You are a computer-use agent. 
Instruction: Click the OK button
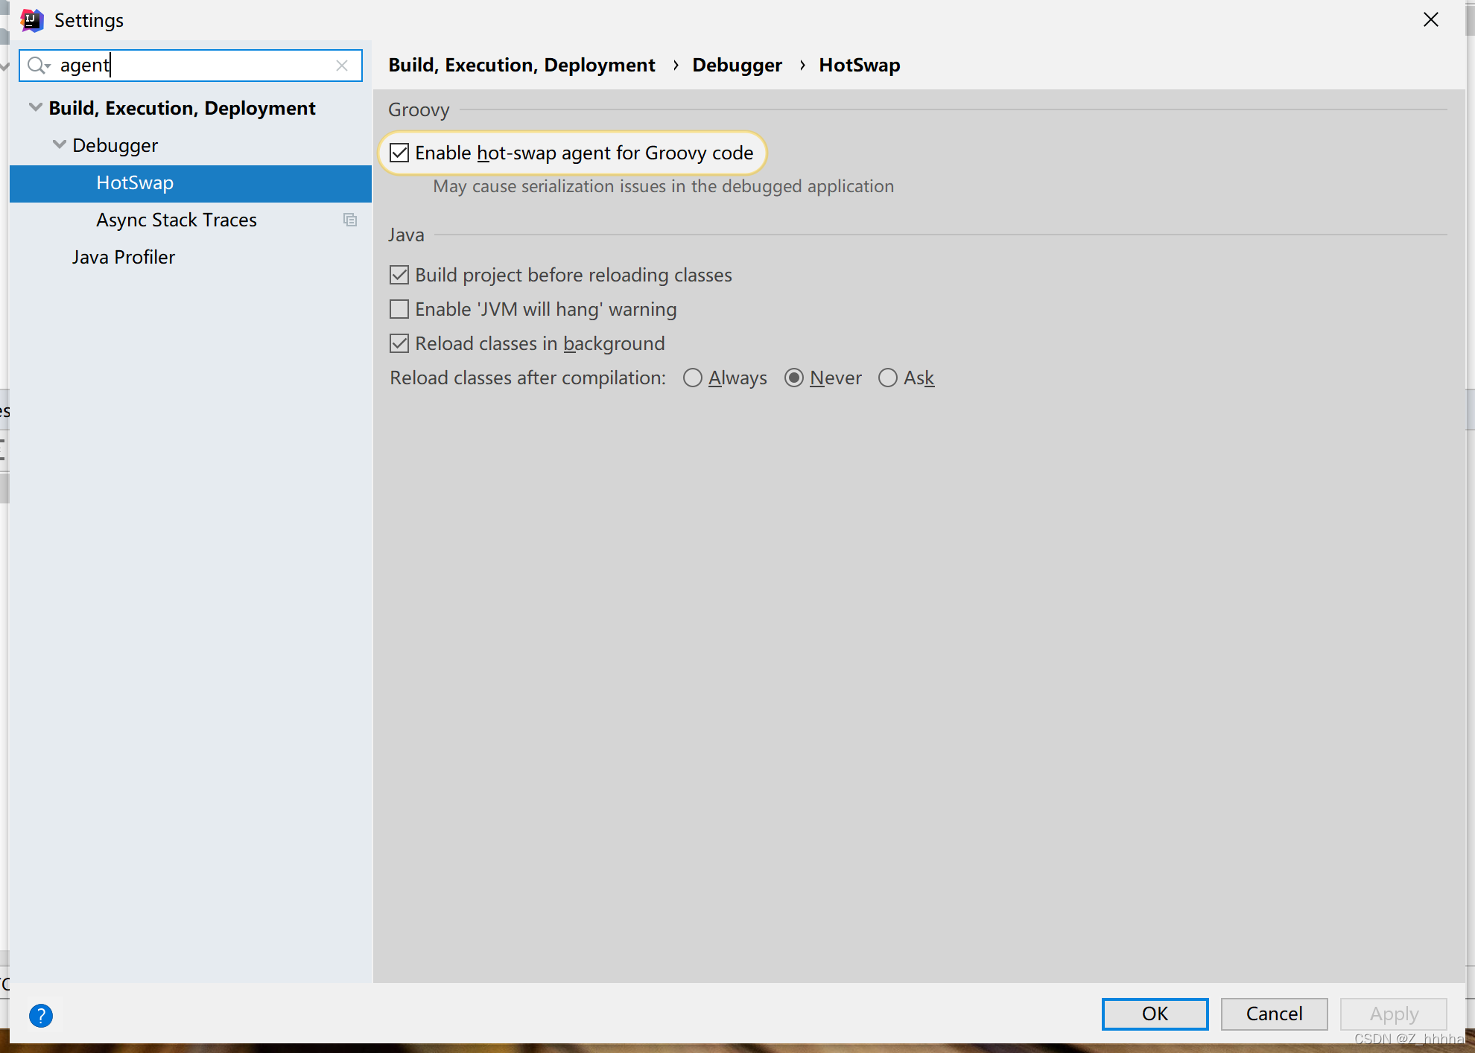pyautogui.click(x=1155, y=1014)
